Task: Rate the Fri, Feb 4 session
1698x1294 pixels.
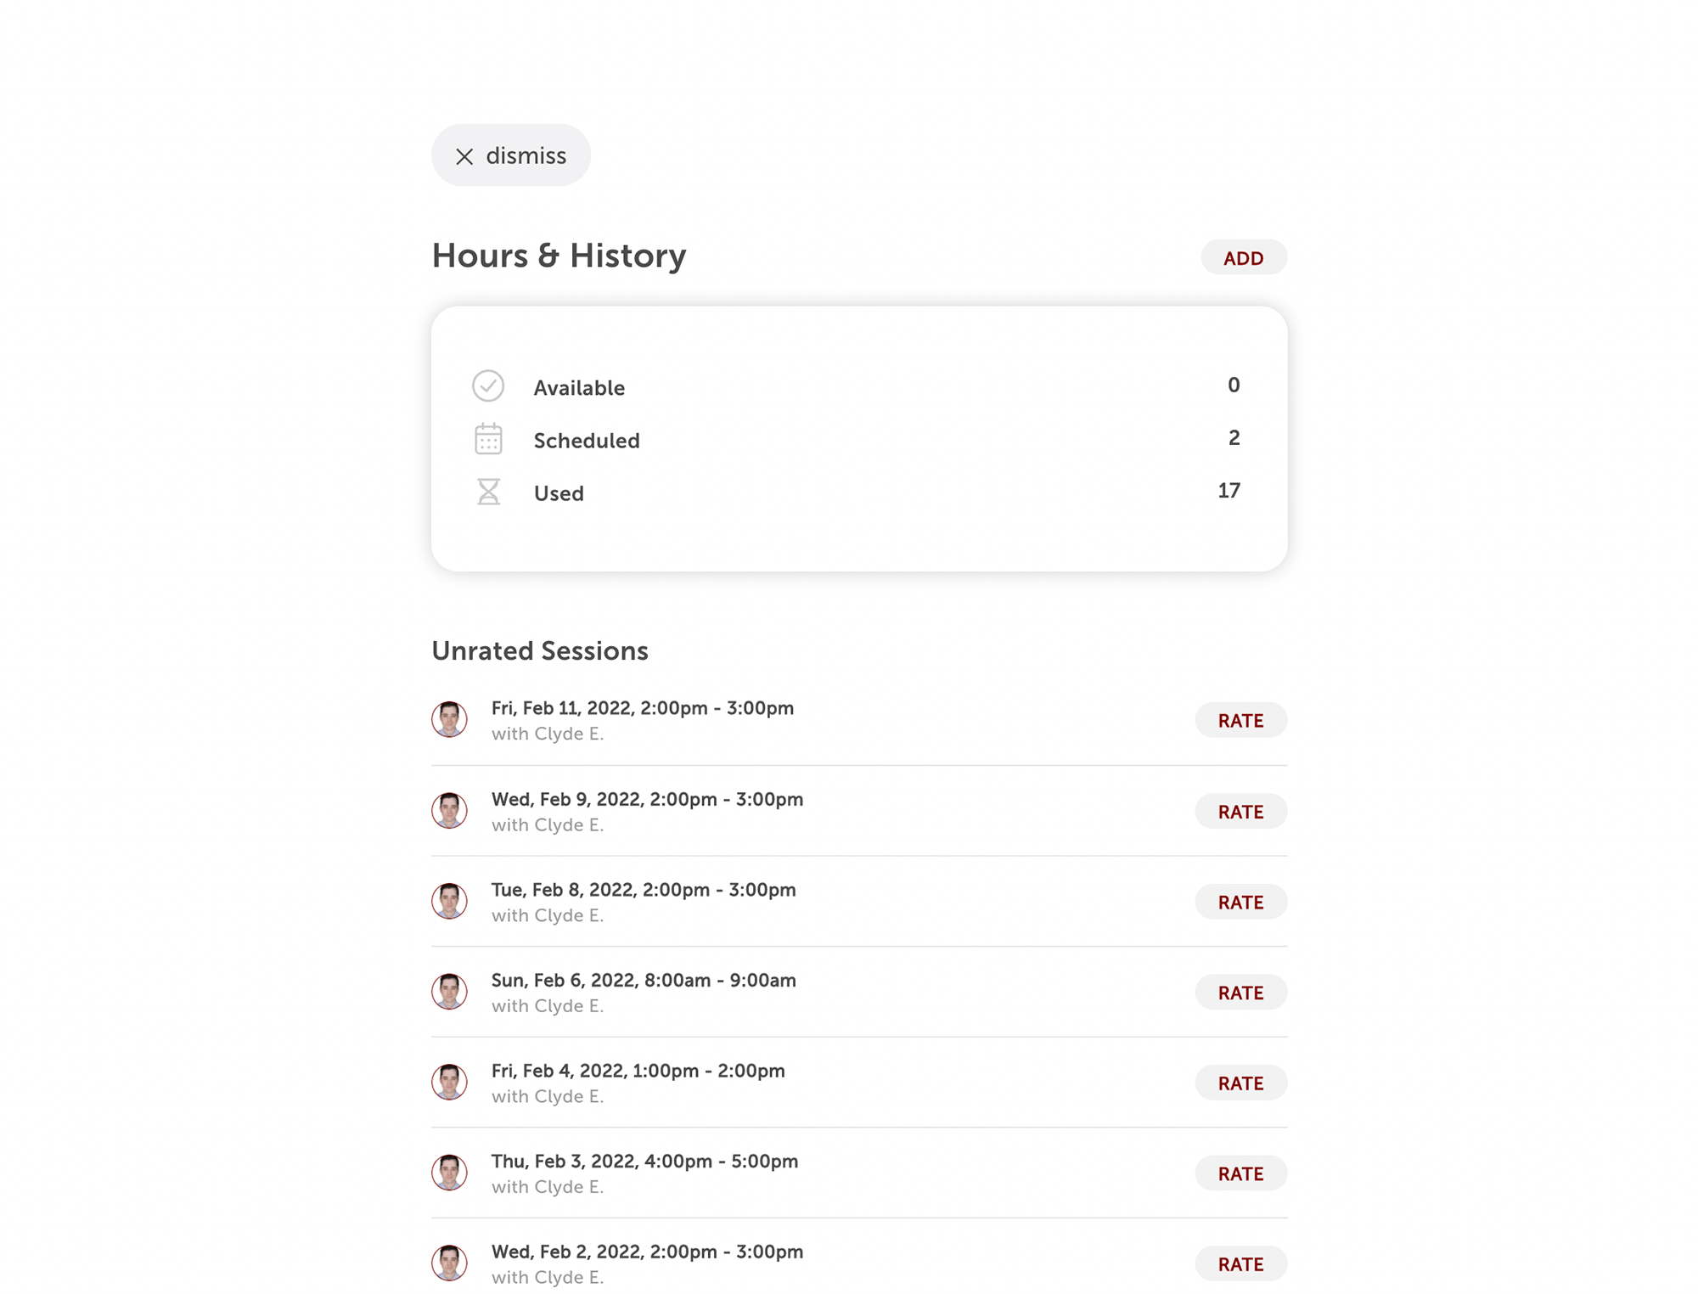Action: pos(1241,1083)
